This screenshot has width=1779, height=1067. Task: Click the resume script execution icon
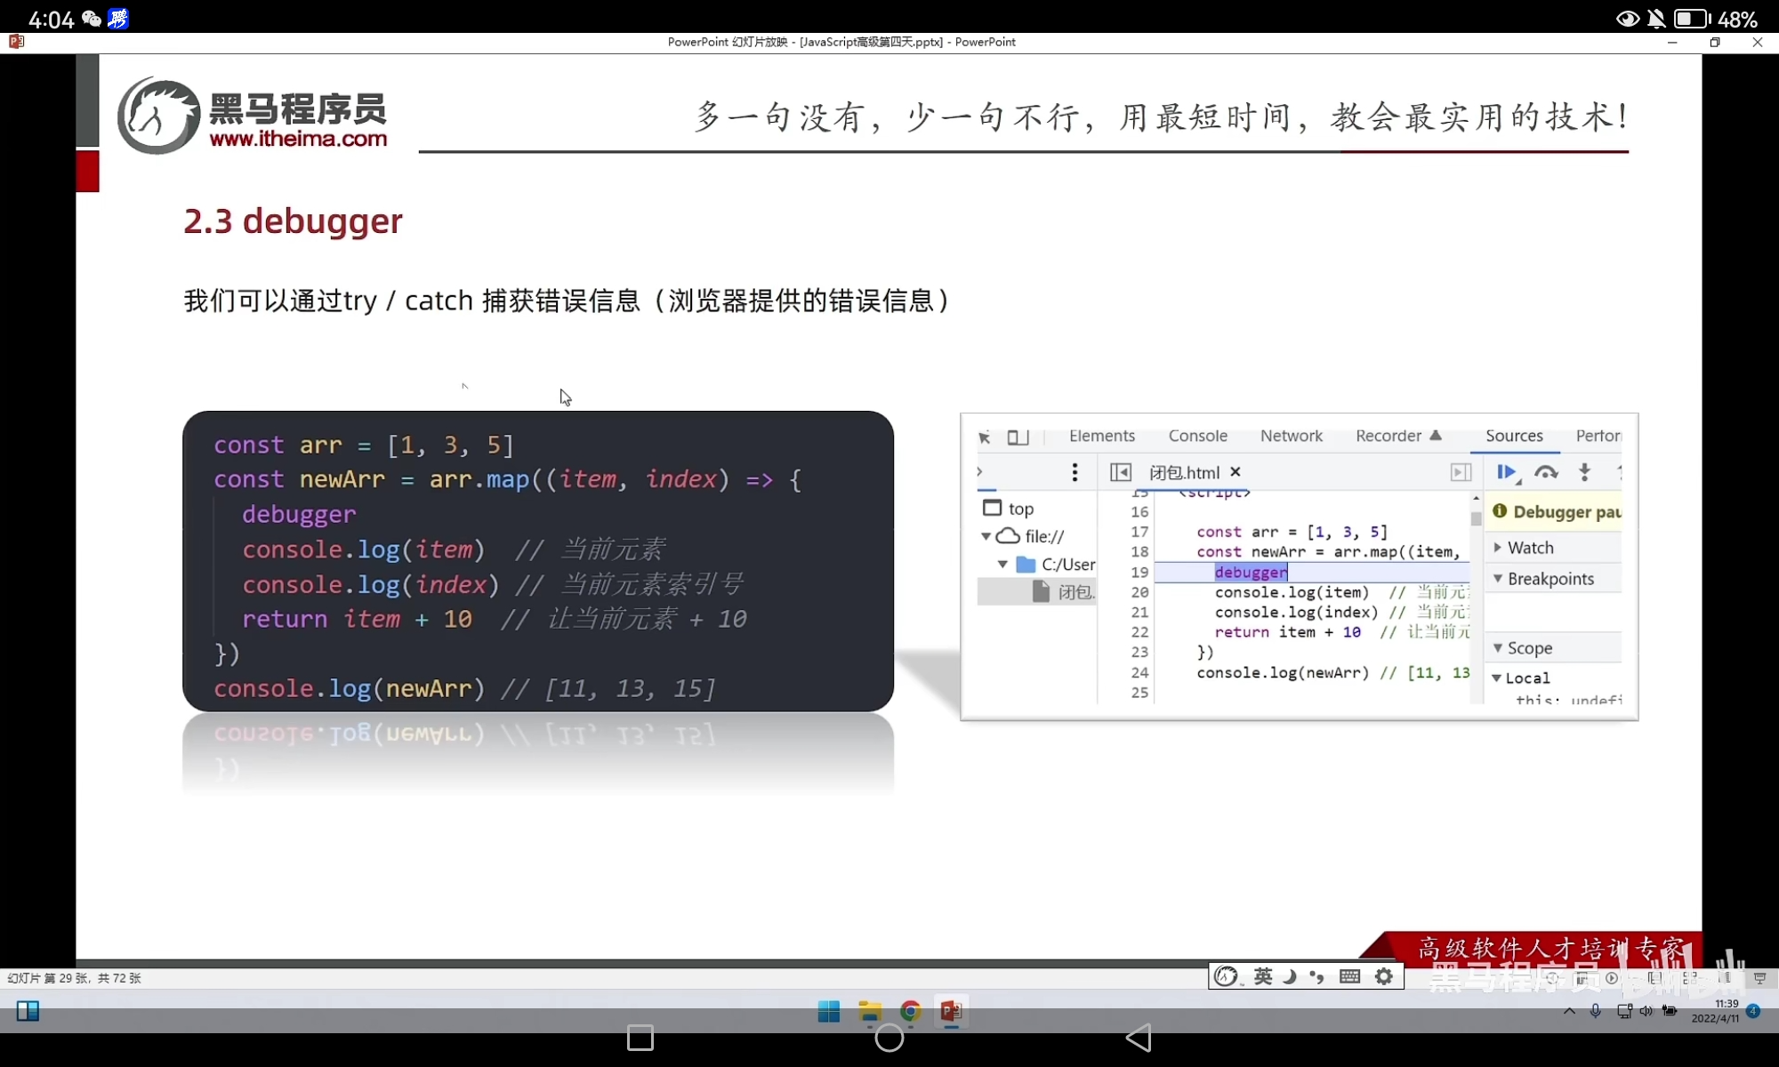coord(1506,472)
